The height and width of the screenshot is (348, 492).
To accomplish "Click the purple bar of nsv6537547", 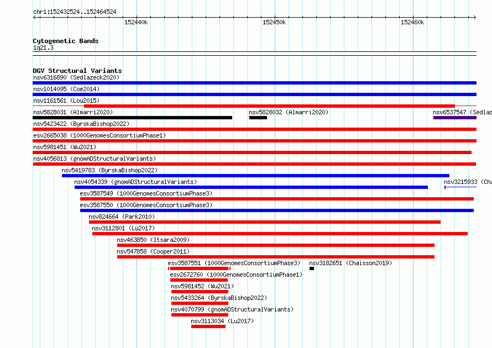I will [x=455, y=118].
